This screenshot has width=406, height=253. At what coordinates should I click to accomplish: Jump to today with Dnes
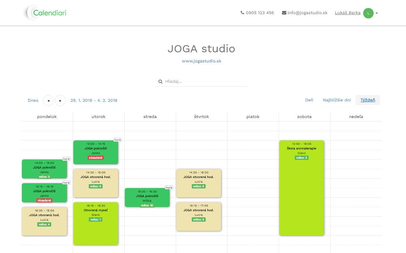[x=33, y=101]
